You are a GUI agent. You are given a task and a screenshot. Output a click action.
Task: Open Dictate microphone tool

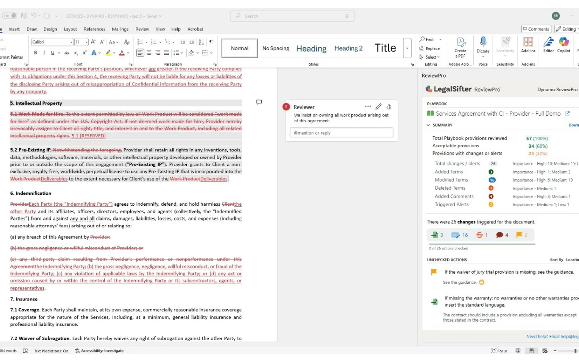click(x=483, y=45)
